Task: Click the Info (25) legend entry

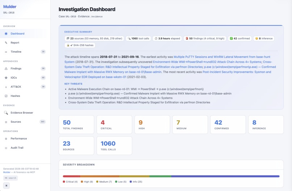Action: point(136,182)
